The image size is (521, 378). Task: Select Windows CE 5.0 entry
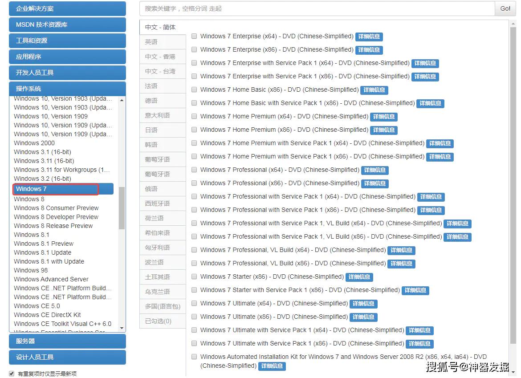click(x=37, y=306)
